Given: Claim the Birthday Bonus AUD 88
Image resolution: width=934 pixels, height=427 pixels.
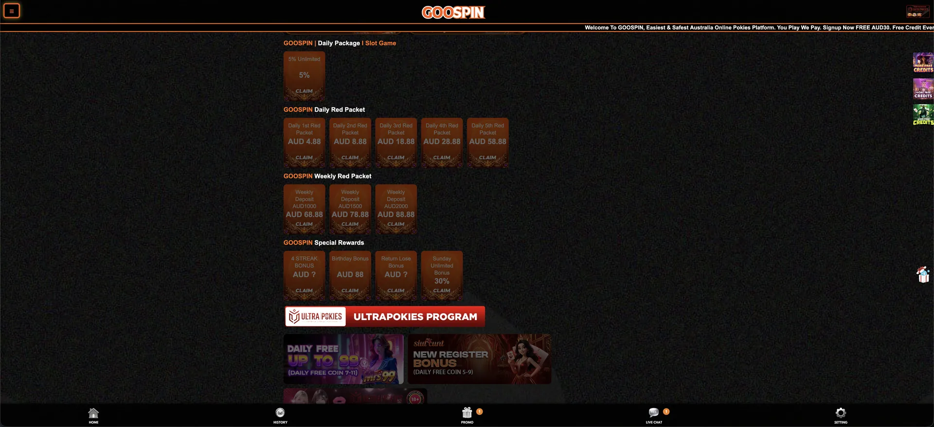Looking at the screenshot, I should [x=350, y=291].
